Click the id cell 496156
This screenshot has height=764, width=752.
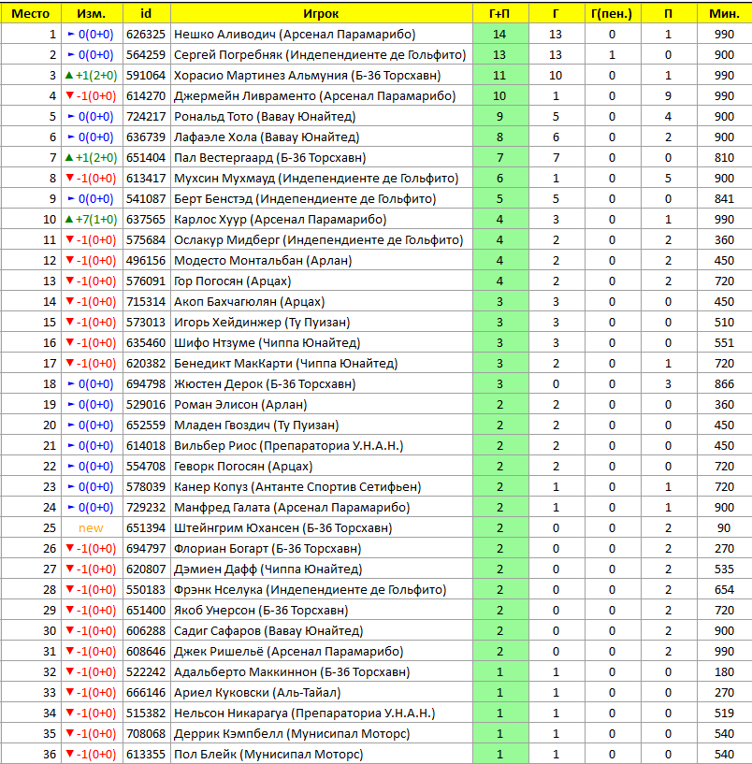click(146, 261)
